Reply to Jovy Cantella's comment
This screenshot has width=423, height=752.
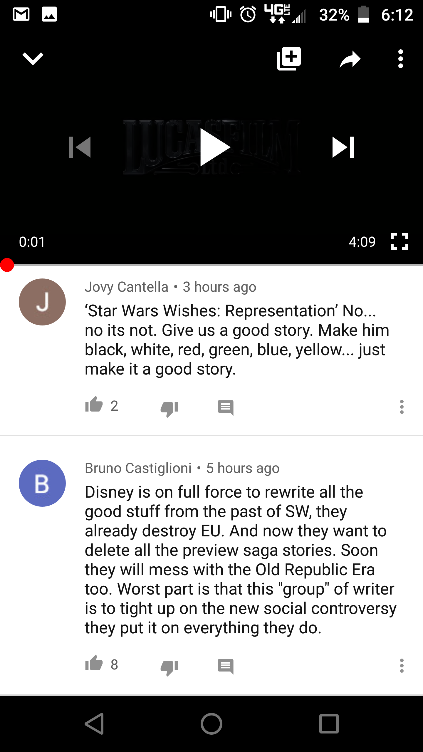pyautogui.click(x=226, y=407)
